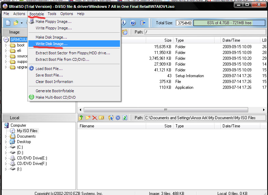Choose Make Disk Image menu entry
The height and width of the screenshot is (195, 268).
pyautogui.click(x=74, y=37)
